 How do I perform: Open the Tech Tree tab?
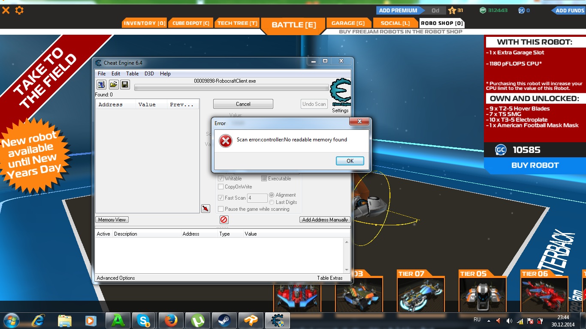coord(237,23)
